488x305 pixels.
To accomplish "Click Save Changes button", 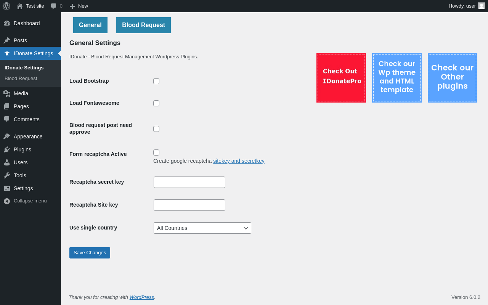I will [90, 253].
